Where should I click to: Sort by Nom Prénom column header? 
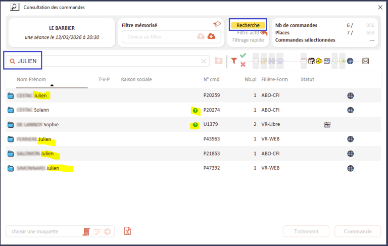click(31, 79)
